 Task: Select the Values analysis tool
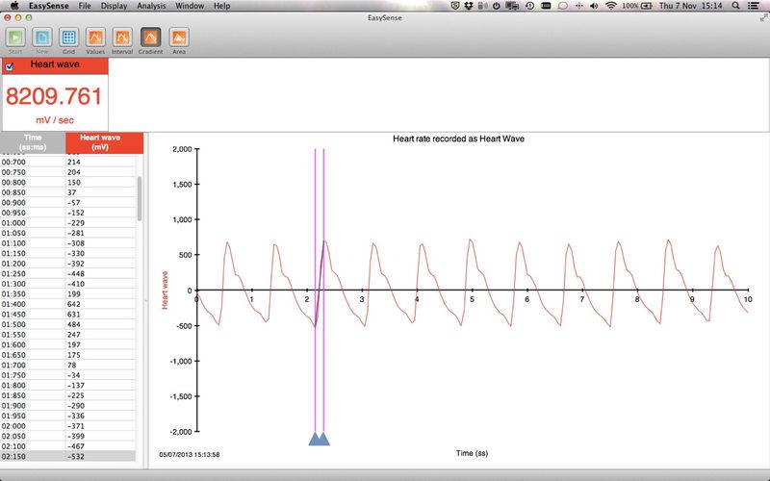(95, 38)
